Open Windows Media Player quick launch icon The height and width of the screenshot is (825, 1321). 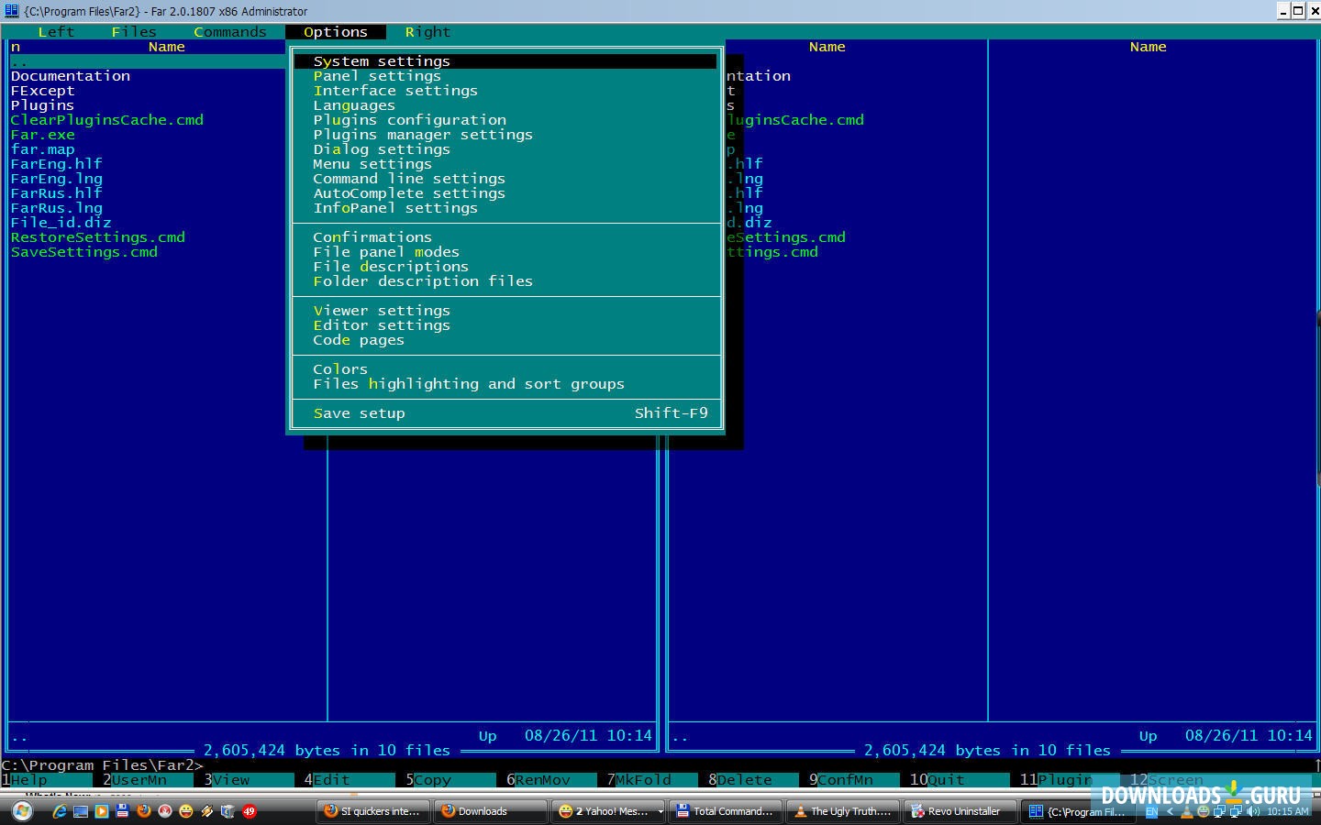pyautogui.click(x=102, y=811)
